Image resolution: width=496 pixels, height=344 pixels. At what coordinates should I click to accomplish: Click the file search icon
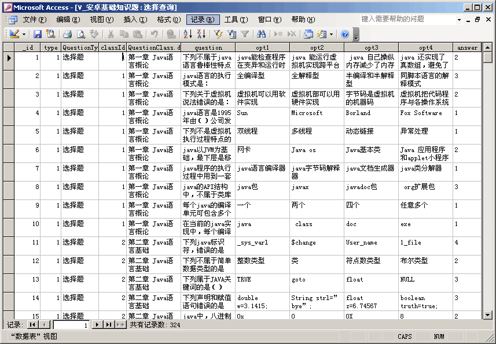point(50,34)
